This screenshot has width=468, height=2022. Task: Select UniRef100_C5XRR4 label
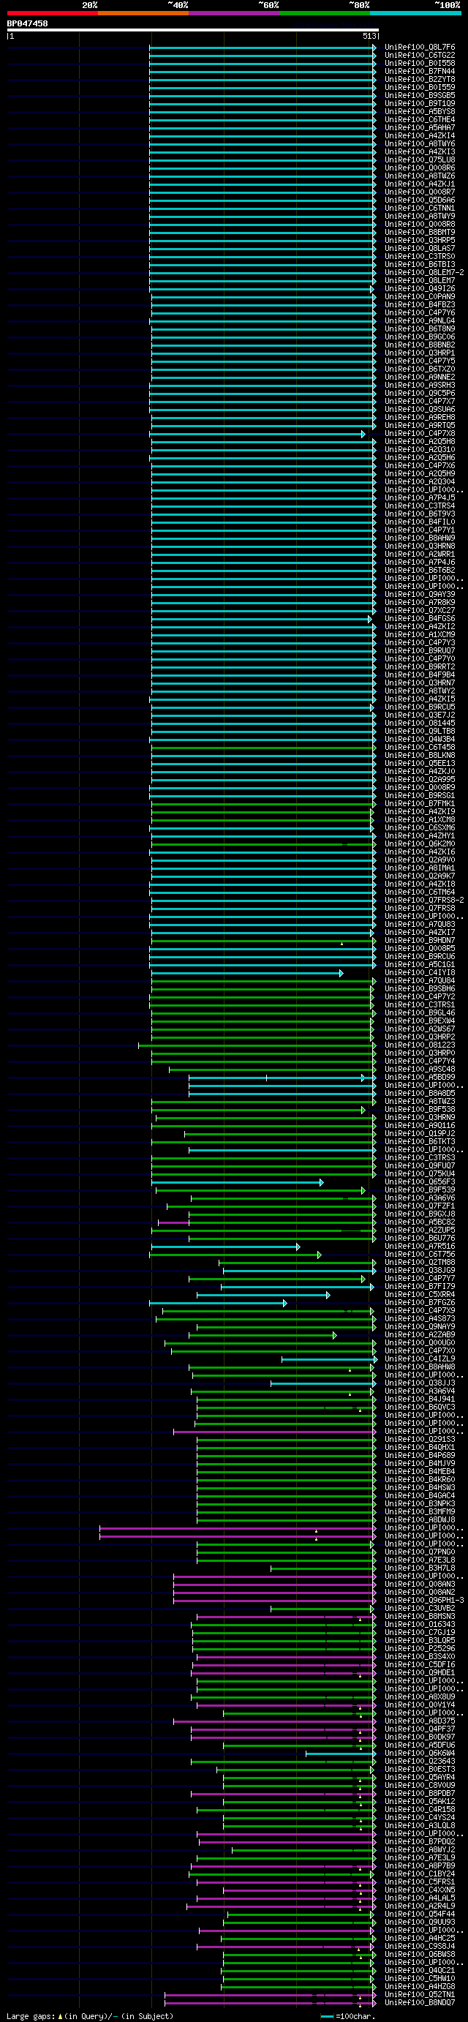point(419,1294)
